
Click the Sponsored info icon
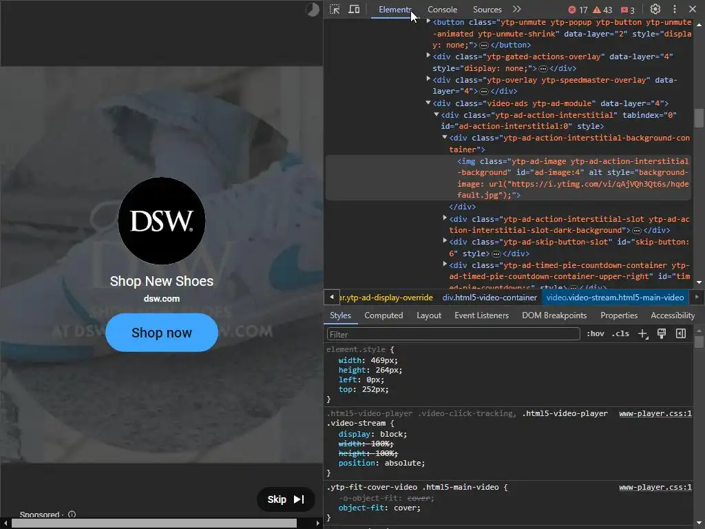72,515
